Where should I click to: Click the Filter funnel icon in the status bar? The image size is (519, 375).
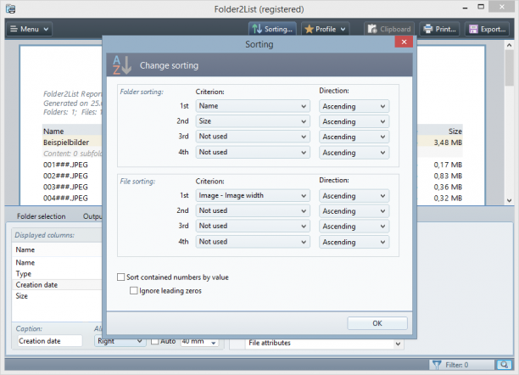[x=437, y=365]
